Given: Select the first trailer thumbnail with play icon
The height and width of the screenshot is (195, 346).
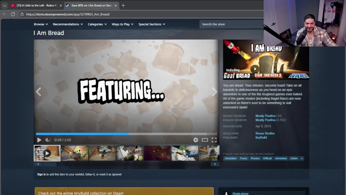Looking at the screenshot, I should click(x=47, y=153).
